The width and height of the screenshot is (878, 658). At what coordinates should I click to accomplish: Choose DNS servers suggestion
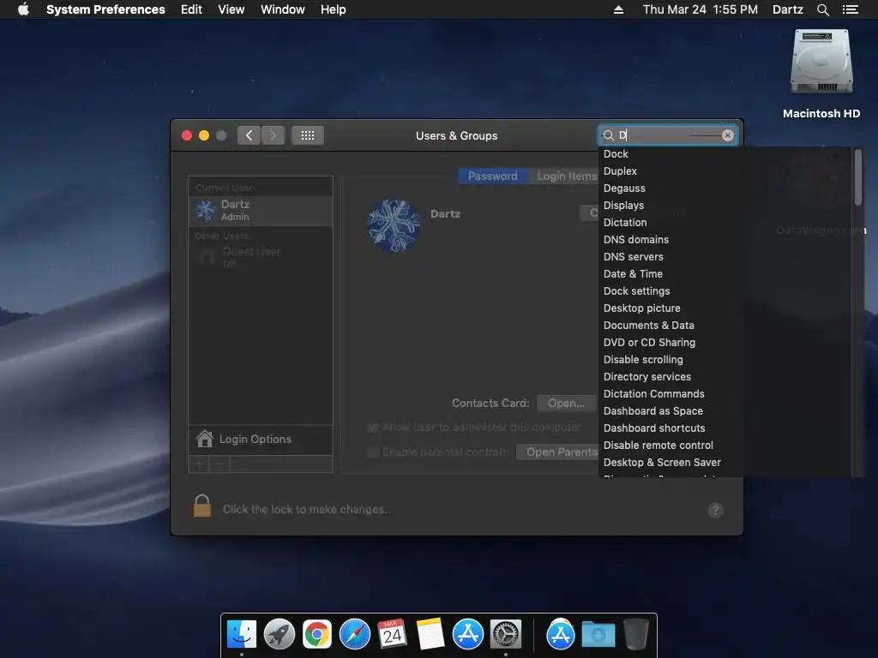coord(634,257)
